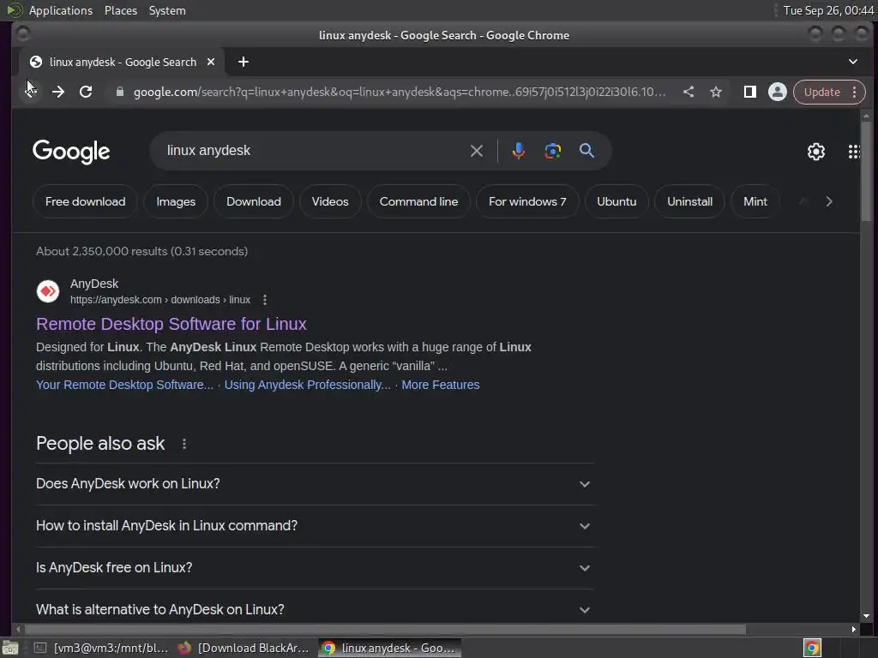Select the Mint filter chip

pos(755,201)
